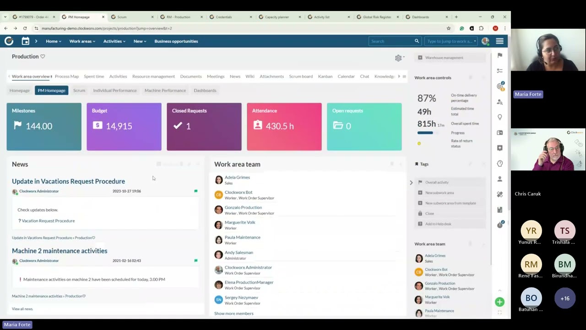Switch to Capacity planner browser tab
The image size is (586, 330).
[x=277, y=17]
